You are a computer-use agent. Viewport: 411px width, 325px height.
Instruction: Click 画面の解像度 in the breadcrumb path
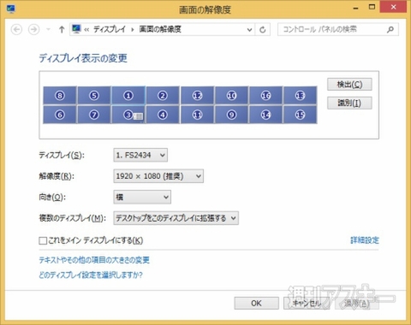[x=160, y=29]
